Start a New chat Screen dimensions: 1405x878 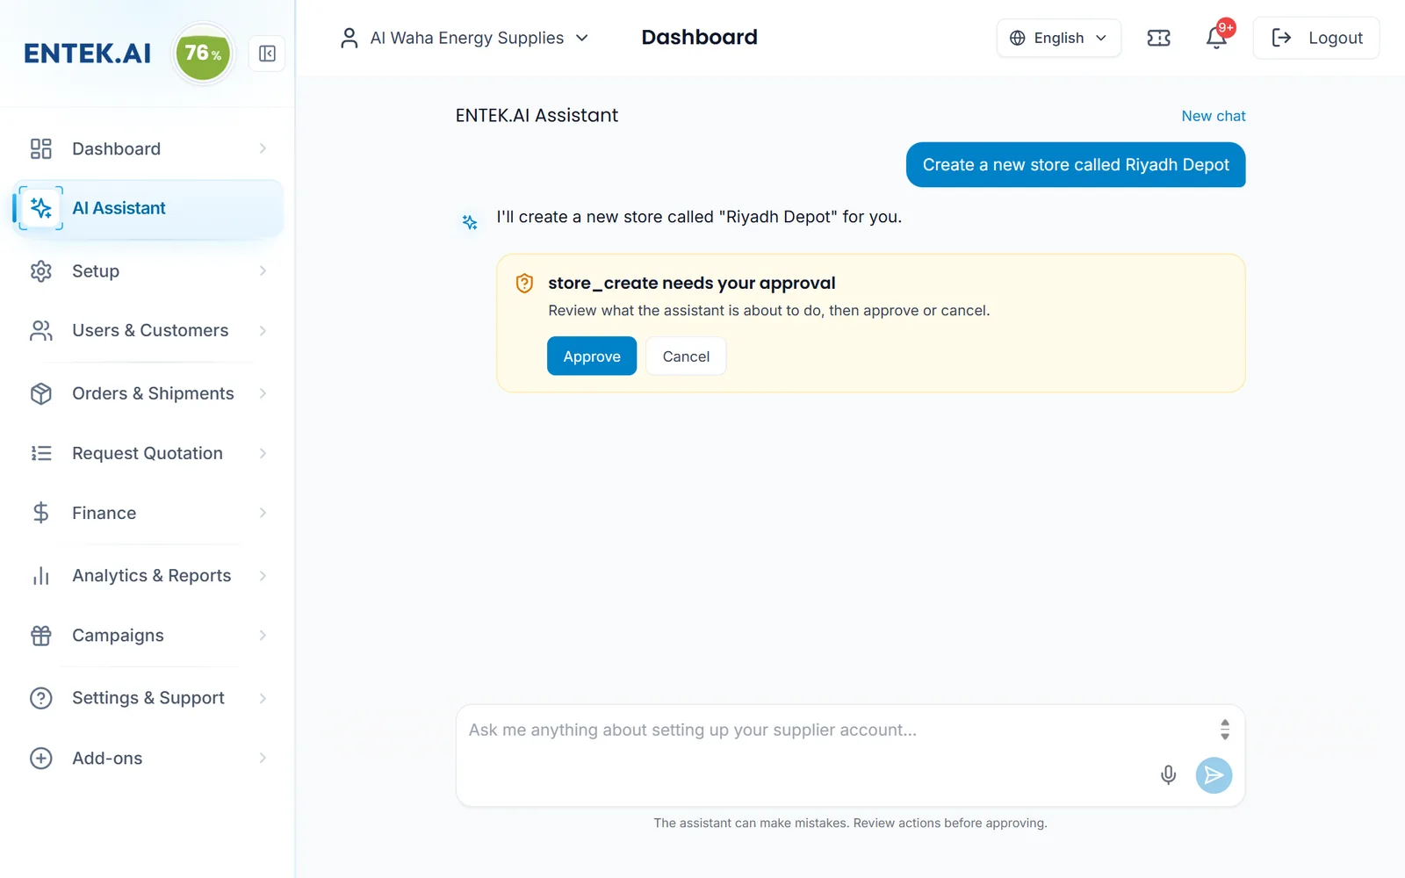[1213, 116]
